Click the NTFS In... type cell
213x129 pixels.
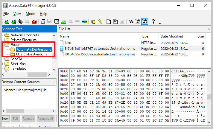tap(148, 43)
